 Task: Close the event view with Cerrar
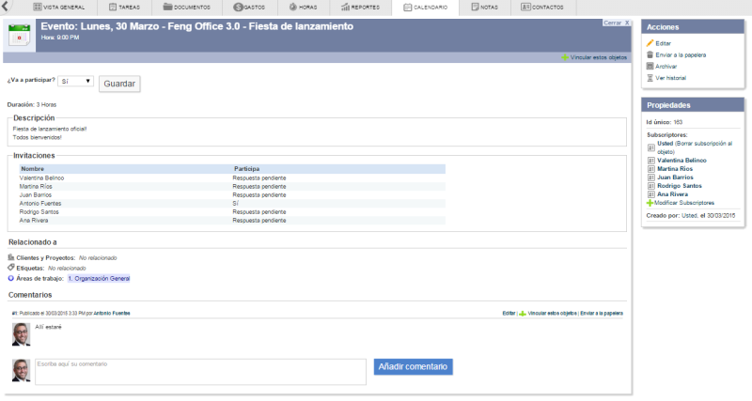[612, 22]
